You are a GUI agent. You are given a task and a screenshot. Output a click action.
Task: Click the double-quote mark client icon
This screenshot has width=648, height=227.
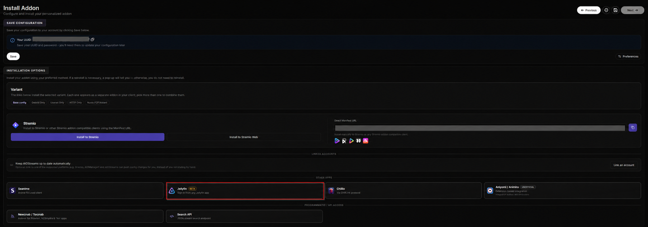coord(358,141)
